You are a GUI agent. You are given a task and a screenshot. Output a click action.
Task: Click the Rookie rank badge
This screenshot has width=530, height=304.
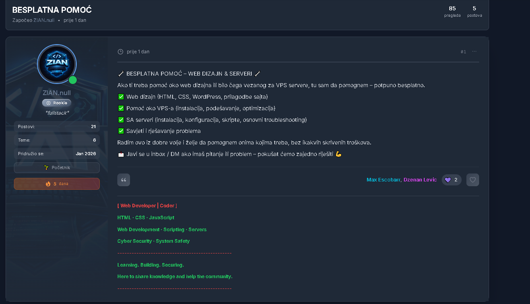pos(57,103)
